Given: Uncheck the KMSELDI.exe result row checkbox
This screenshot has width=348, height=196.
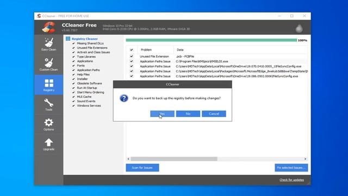Looking at the screenshot, I should tap(132, 62).
